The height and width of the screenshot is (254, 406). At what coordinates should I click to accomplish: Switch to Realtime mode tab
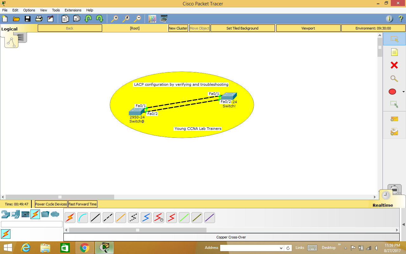pos(383,205)
